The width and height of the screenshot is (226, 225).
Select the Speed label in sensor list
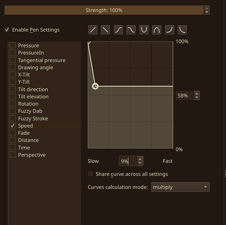coord(25,126)
